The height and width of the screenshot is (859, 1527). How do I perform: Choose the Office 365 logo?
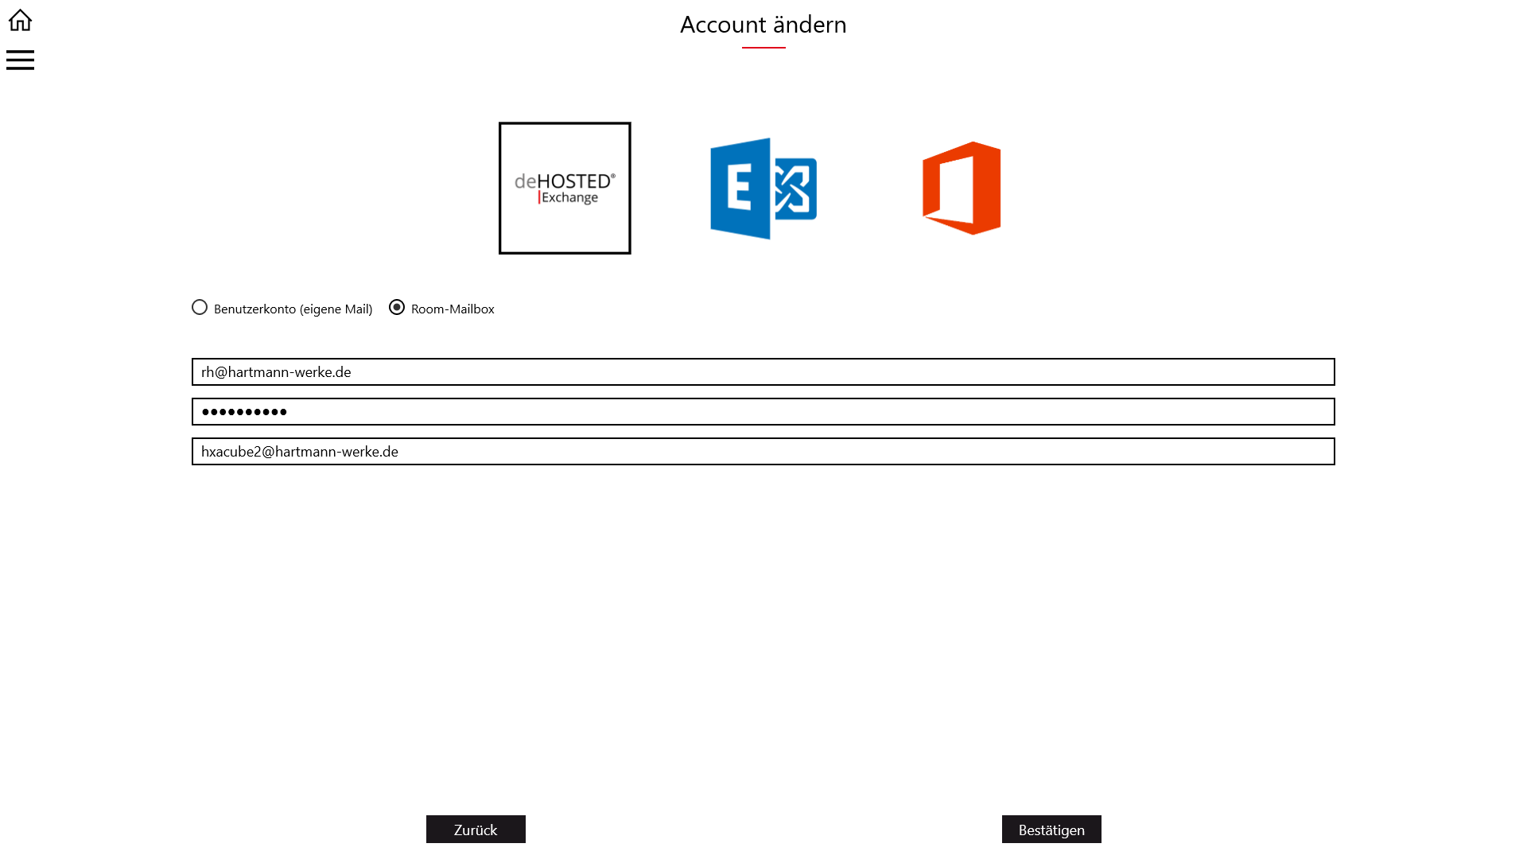tap(962, 189)
